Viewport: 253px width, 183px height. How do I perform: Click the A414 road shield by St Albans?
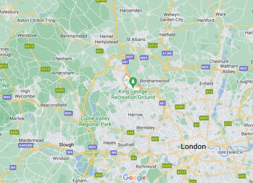point(152,46)
